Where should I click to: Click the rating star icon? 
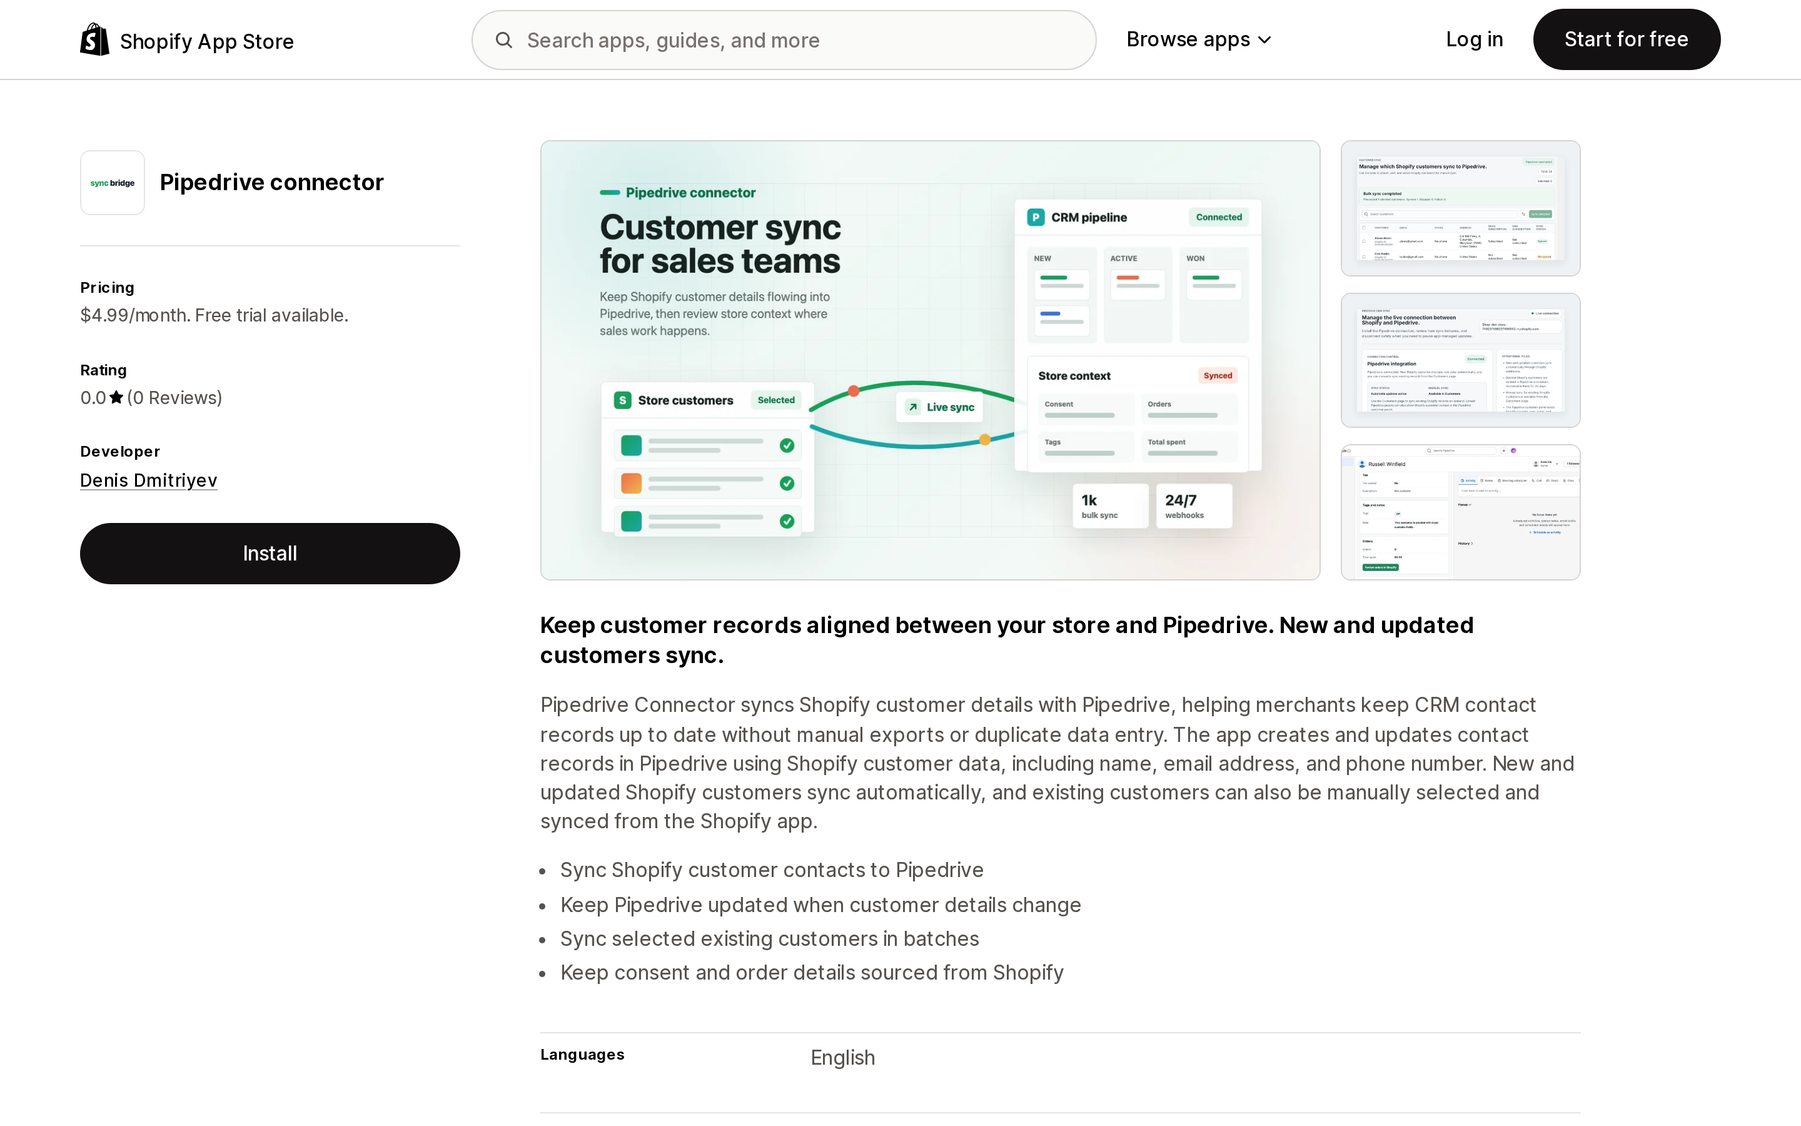(x=116, y=398)
